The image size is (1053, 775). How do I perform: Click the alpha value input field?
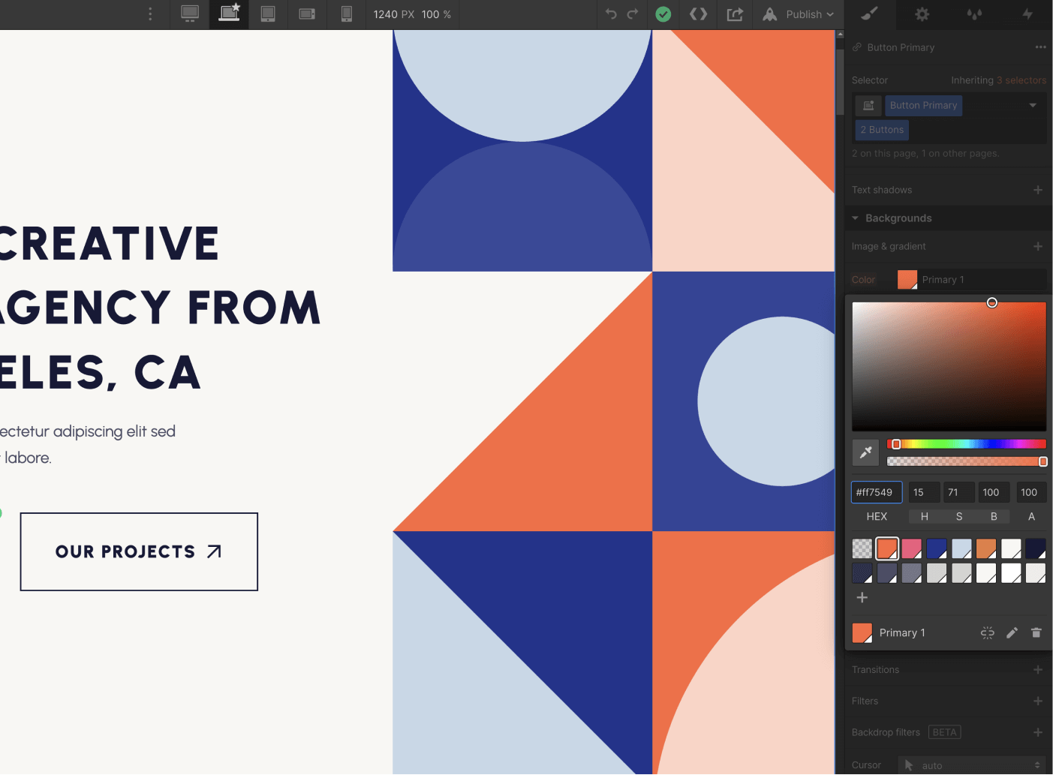[1031, 492]
